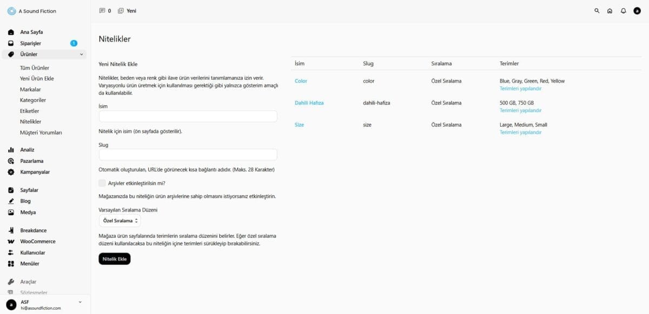Open the notifications bell icon
This screenshot has height=314, width=649.
pos(624,11)
